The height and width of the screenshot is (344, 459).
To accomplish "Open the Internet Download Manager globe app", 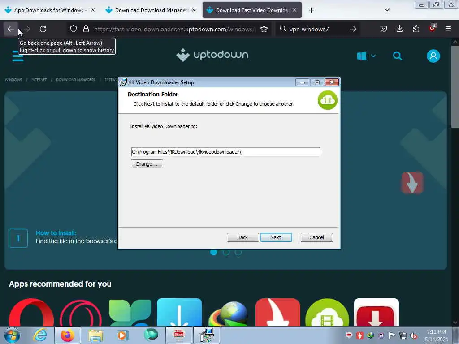I will [228, 313].
